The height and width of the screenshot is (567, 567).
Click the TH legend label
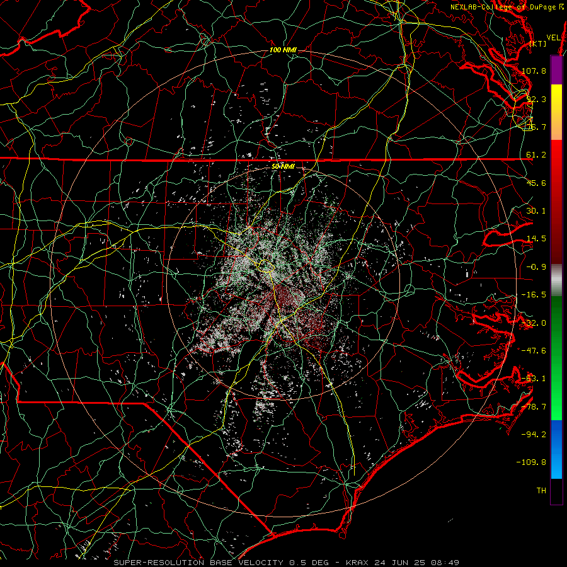click(x=541, y=491)
